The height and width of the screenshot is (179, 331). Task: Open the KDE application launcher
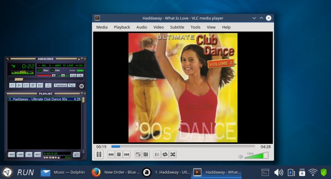pyautogui.click(x=7, y=172)
